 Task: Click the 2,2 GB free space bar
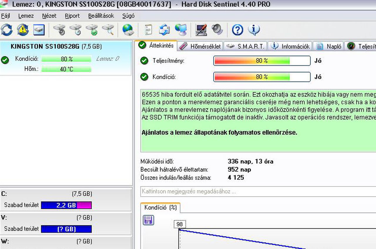point(66,205)
